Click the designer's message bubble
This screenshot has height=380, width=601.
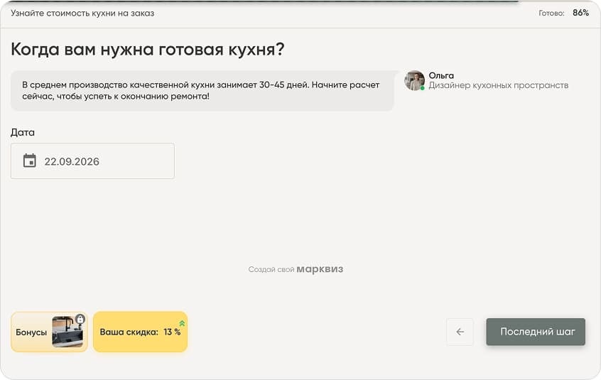point(202,91)
